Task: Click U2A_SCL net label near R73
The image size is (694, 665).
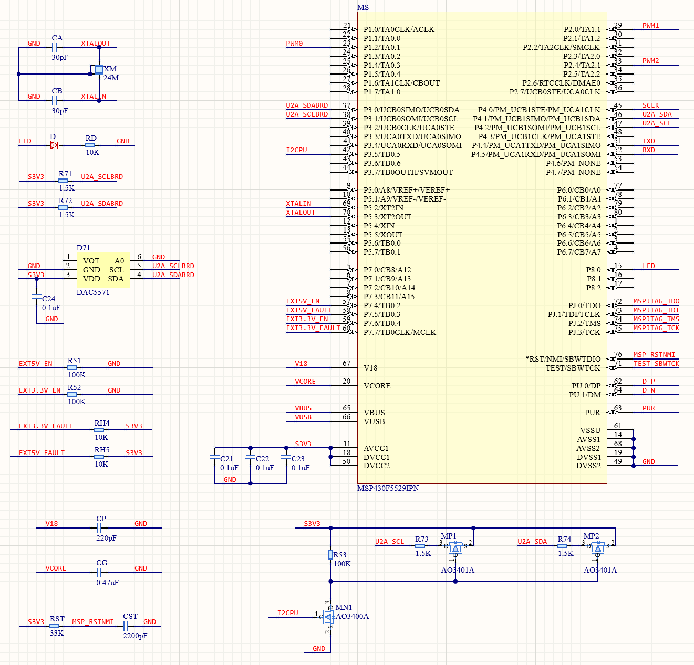Action: click(389, 542)
